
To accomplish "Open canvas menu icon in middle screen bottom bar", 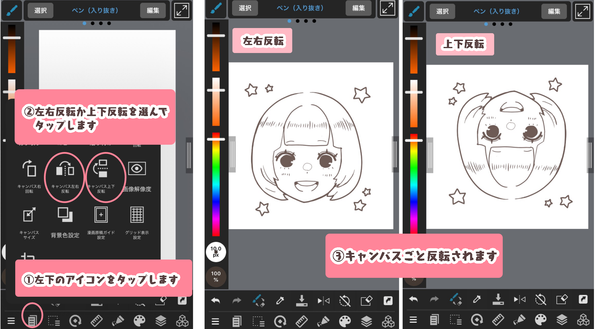I will click(x=237, y=321).
